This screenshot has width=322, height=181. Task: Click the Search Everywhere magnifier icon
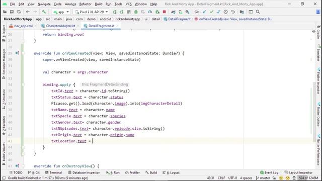[258, 12]
